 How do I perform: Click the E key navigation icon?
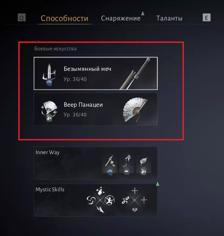206,18
